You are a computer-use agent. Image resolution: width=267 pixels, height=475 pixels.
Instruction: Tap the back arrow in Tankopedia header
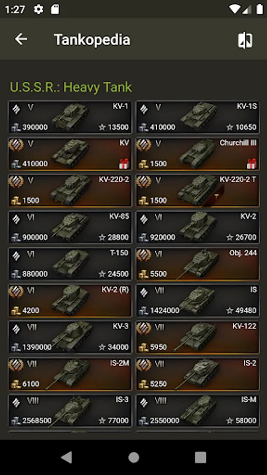pos(21,39)
